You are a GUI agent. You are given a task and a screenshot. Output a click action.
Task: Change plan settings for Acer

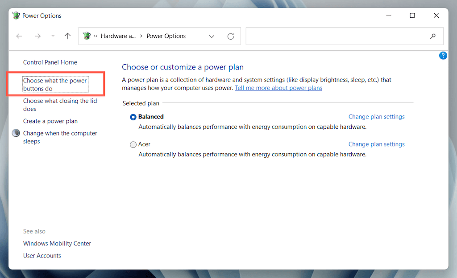coord(377,144)
